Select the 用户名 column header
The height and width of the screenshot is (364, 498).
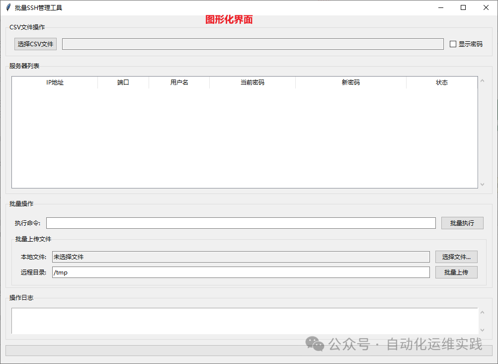pyautogui.click(x=179, y=83)
